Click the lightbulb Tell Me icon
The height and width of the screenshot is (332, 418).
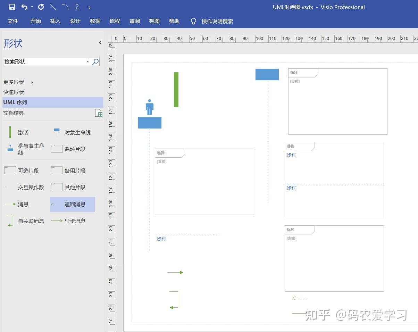(194, 22)
